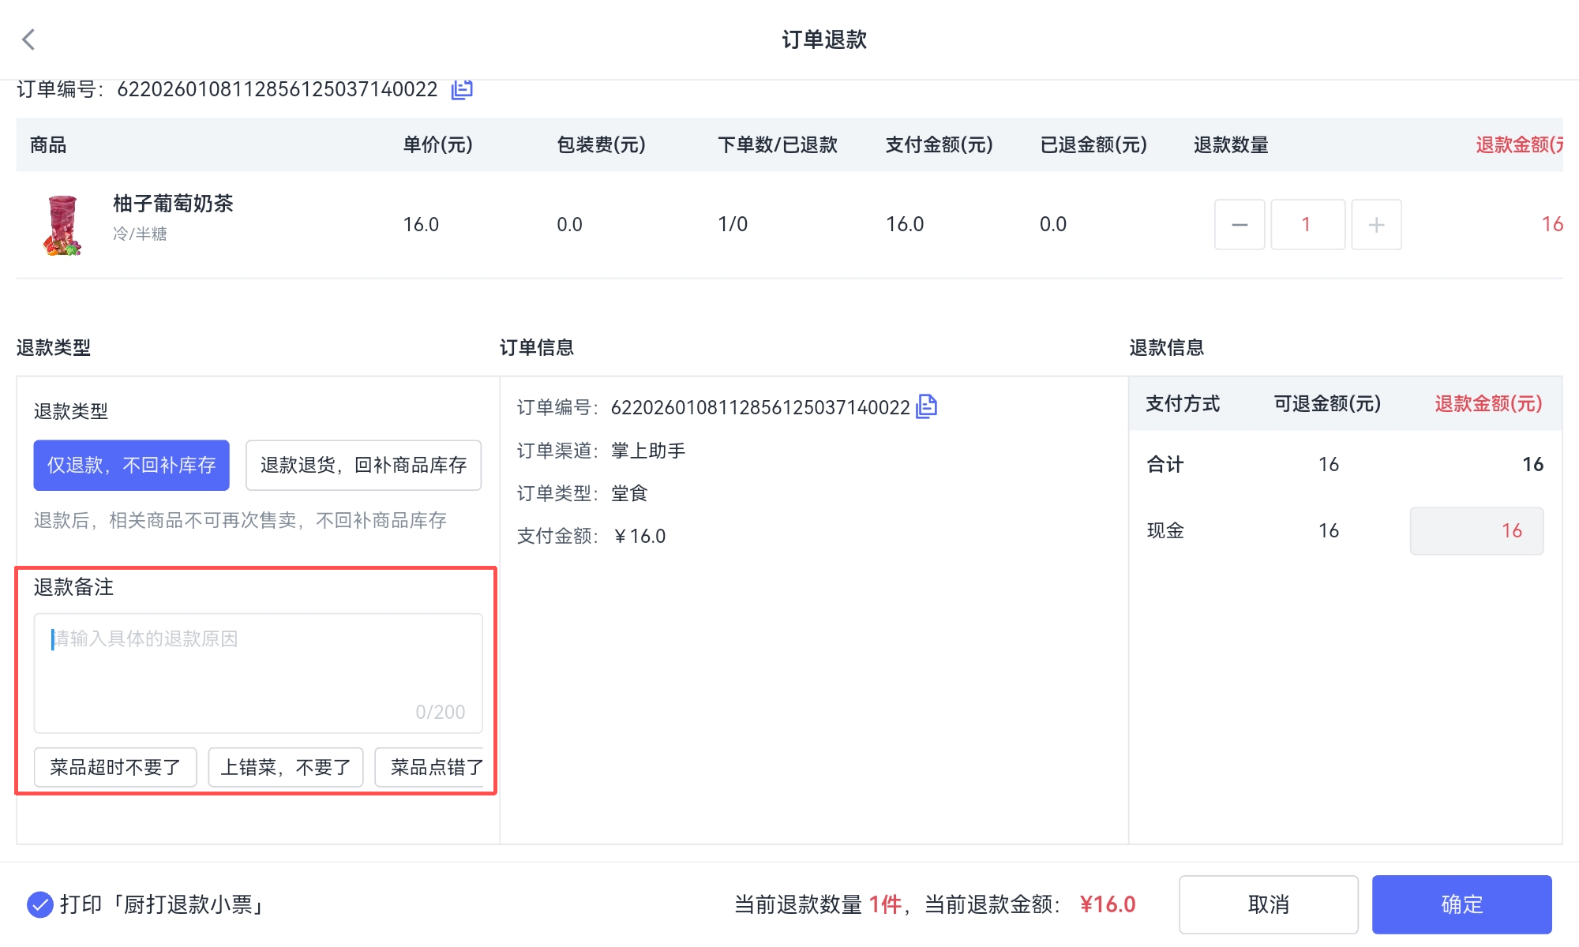
Task: Confirm refund with 确定 button
Action: [1461, 904]
